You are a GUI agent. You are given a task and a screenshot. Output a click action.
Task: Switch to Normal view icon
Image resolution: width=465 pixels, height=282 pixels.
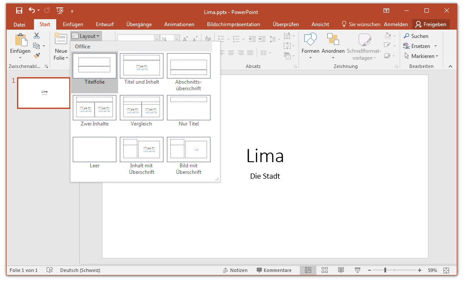click(x=308, y=270)
